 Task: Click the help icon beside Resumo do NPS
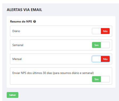pos(35,22)
